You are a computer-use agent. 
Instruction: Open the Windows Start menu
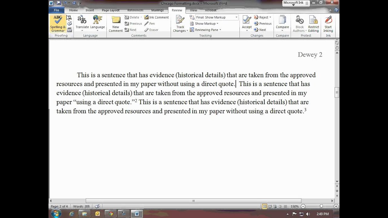point(56,214)
